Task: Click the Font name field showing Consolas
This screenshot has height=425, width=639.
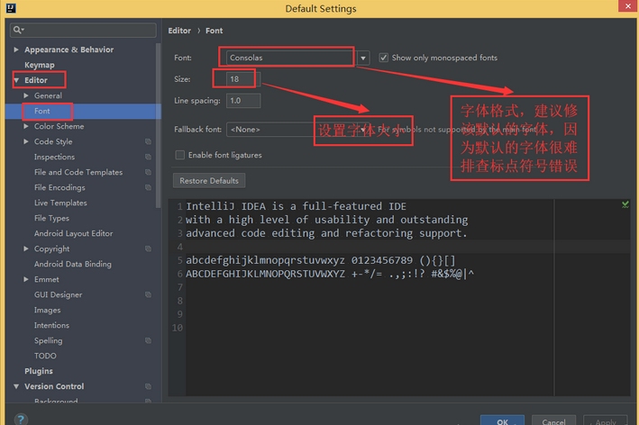Action: (x=292, y=58)
